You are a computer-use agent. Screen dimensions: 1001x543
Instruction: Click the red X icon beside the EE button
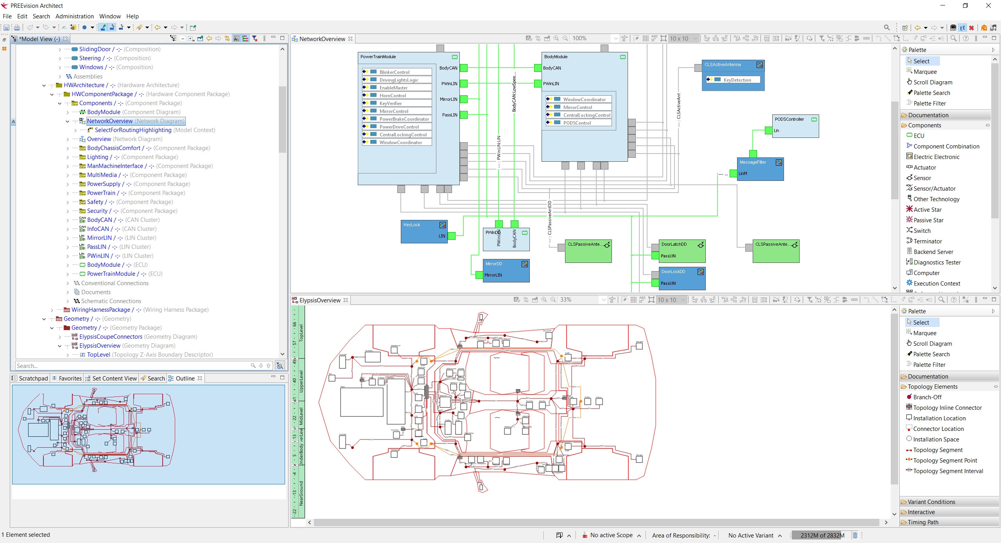click(x=971, y=28)
